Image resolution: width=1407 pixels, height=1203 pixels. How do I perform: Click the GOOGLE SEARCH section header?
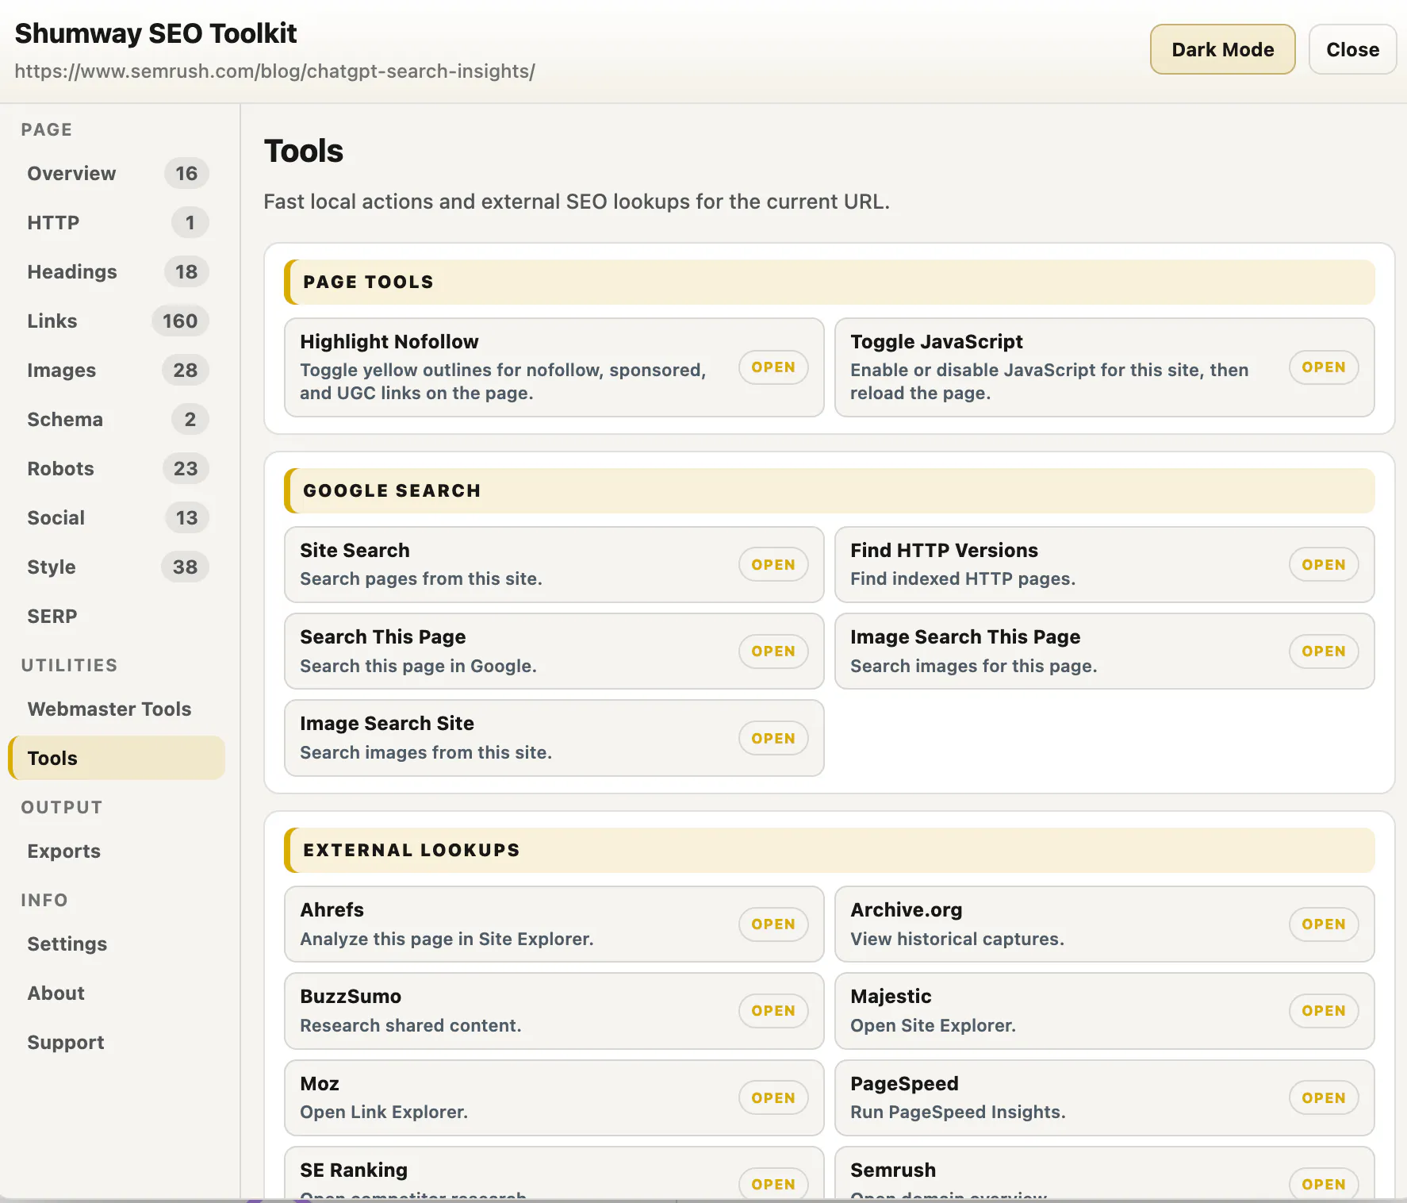[x=829, y=490]
